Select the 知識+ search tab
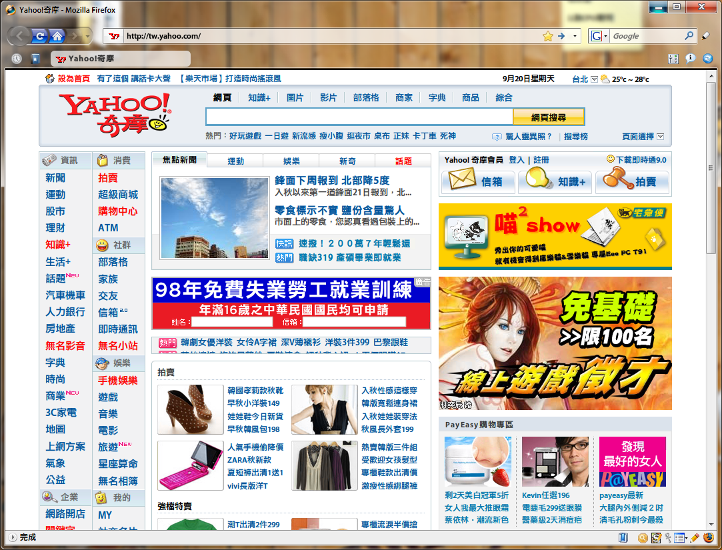The width and height of the screenshot is (722, 550). coord(259,97)
